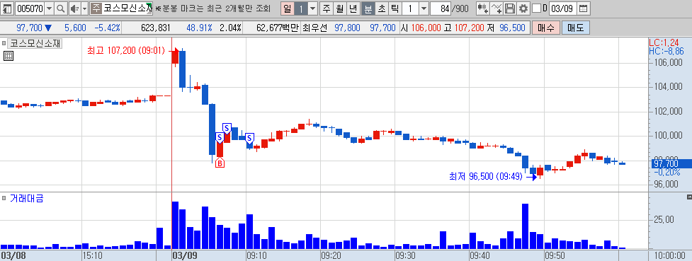Click the line chart add icon
Screen dimensions: 692x261
(x=497, y=8)
